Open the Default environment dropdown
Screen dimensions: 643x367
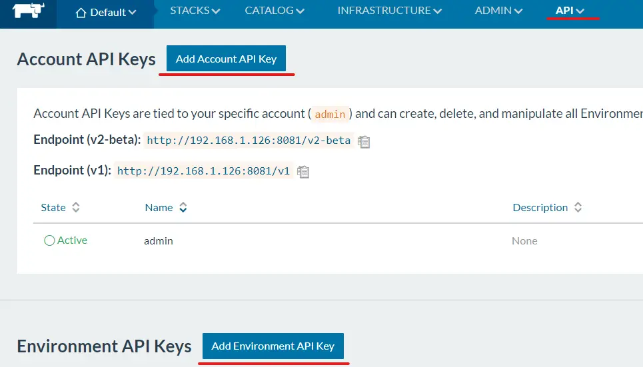click(x=106, y=13)
